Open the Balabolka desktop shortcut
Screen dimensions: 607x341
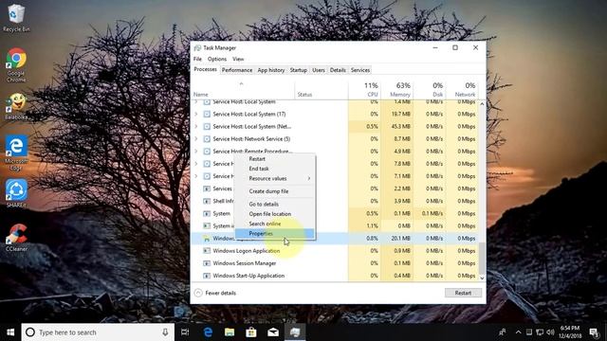coord(16,107)
